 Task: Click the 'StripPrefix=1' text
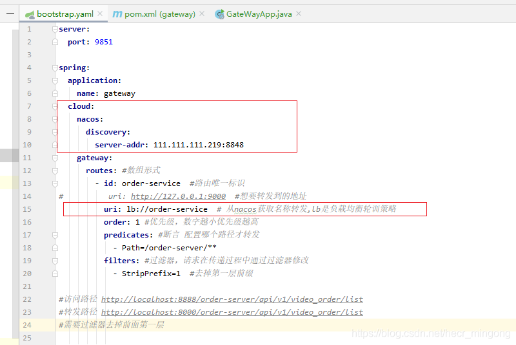[151, 274]
